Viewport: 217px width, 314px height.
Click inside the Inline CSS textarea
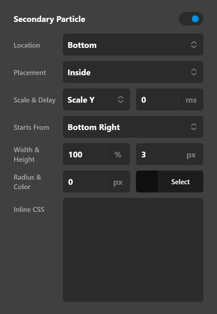click(133, 250)
